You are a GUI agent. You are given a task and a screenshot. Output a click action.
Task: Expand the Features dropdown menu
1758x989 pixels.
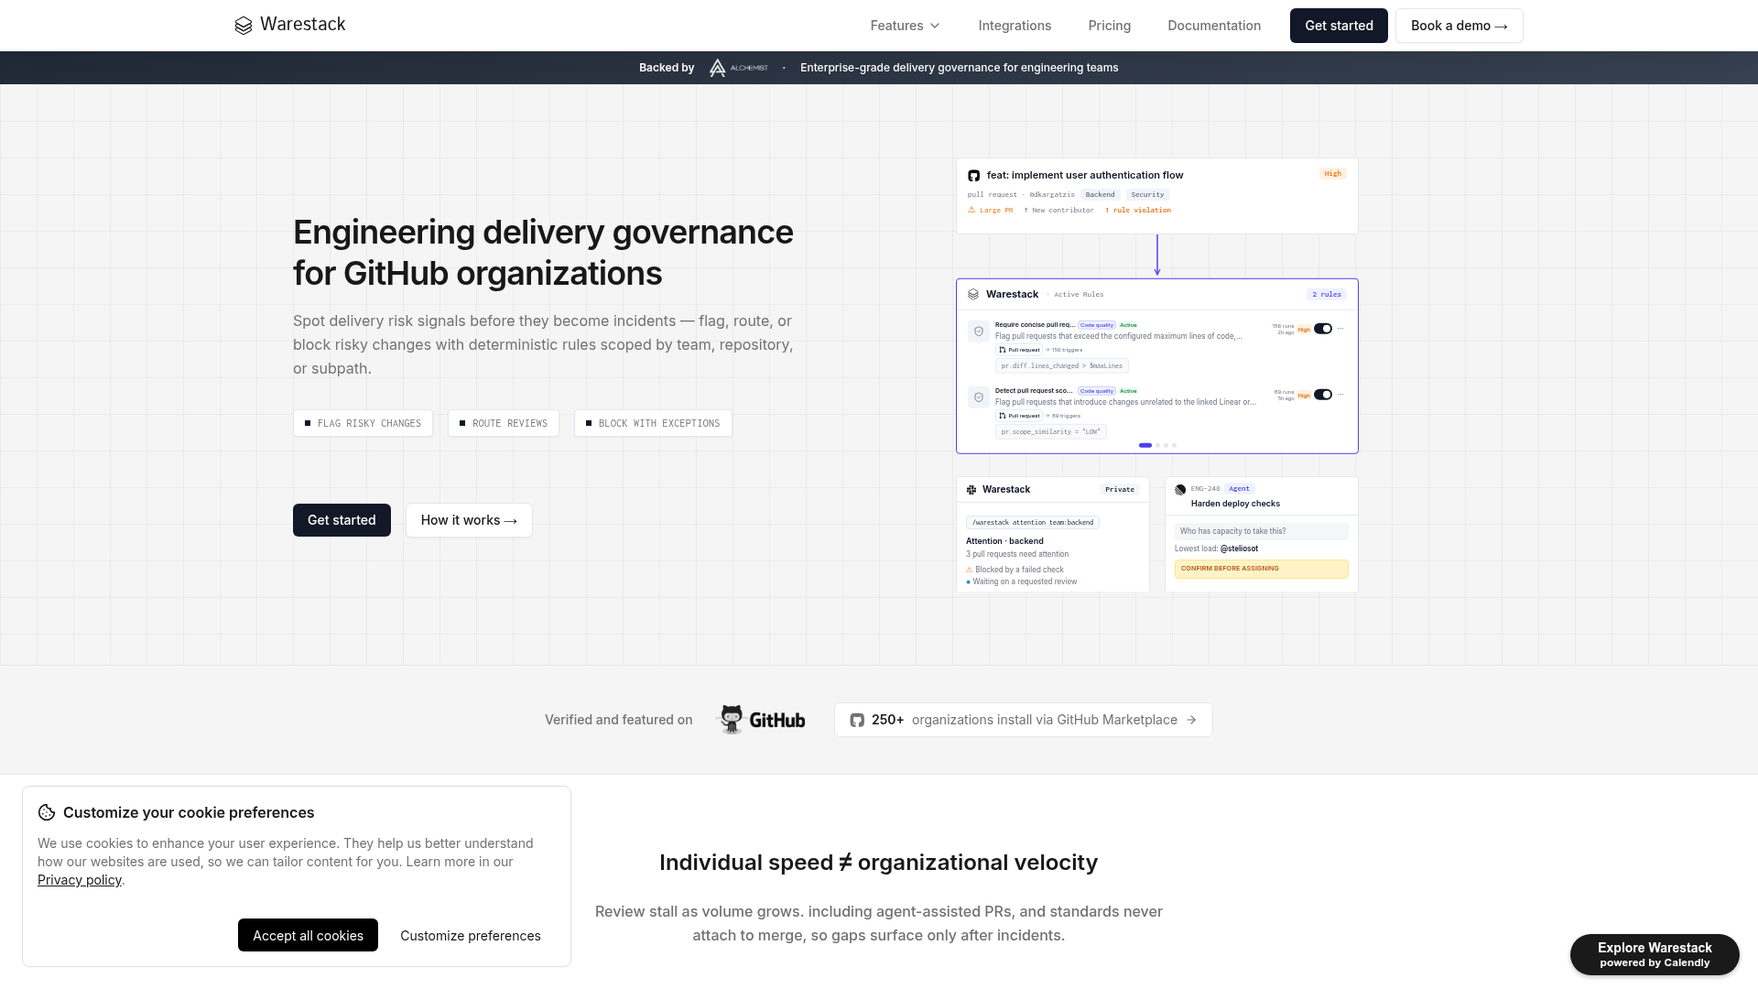click(905, 26)
